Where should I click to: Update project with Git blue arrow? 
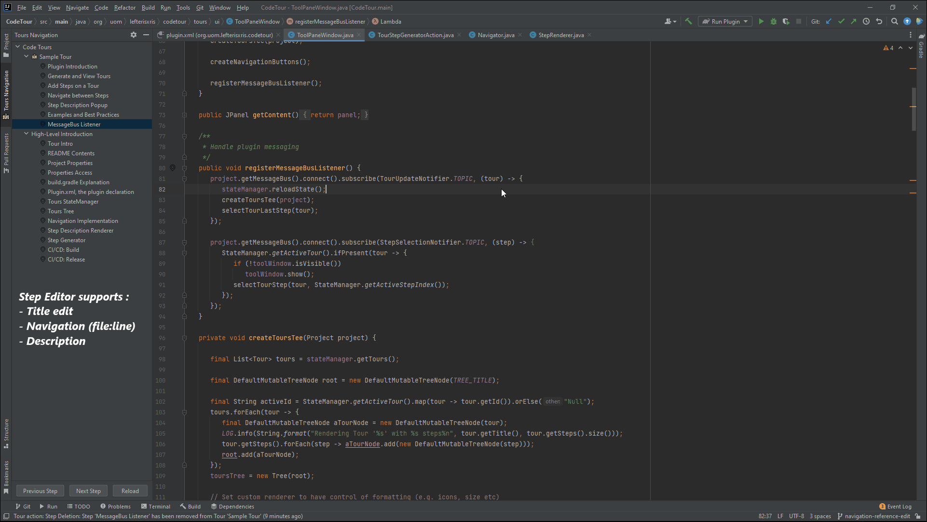829,21
